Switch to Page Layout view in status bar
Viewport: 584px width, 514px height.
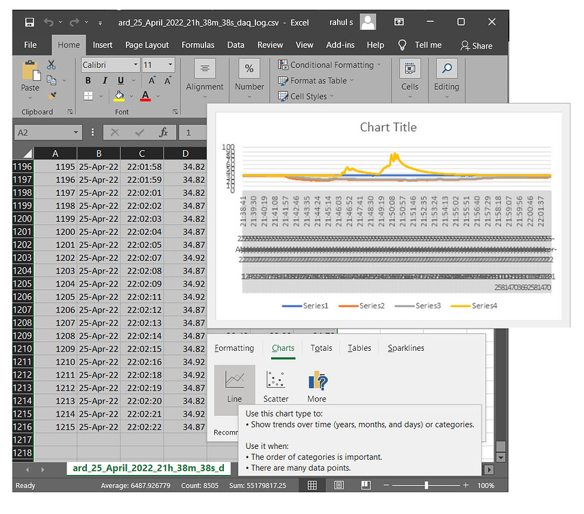339,485
